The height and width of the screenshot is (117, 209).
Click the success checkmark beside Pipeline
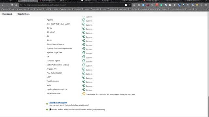click(x=84, y=20)
